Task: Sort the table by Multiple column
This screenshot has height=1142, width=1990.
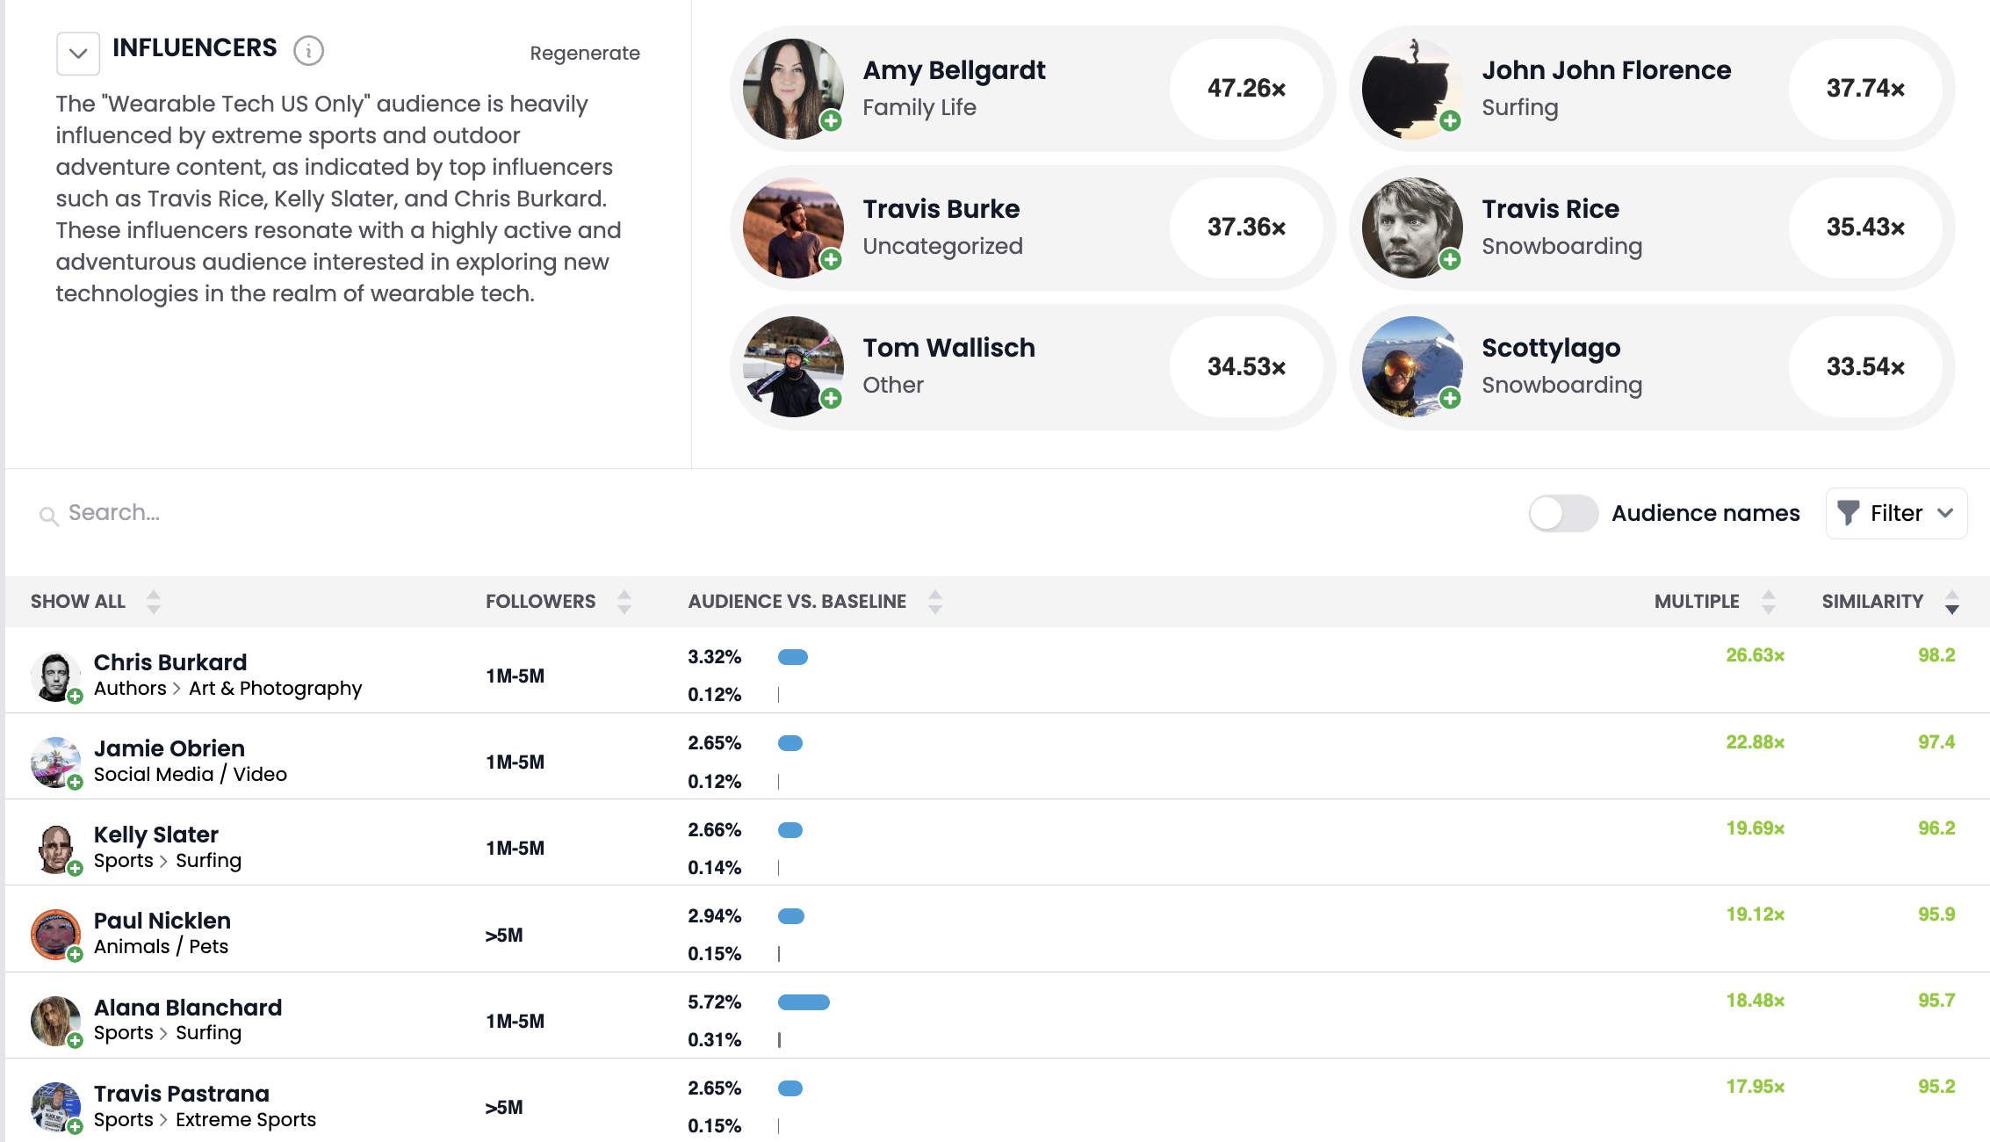Action: point(1769,602)
